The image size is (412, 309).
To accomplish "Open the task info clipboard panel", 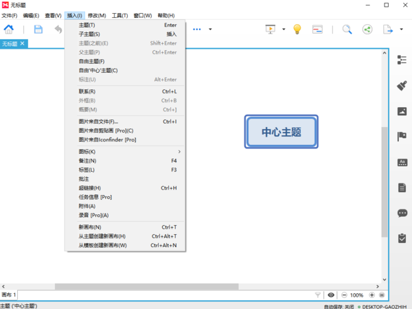I will pyautogui.click(x=402, y=238).
